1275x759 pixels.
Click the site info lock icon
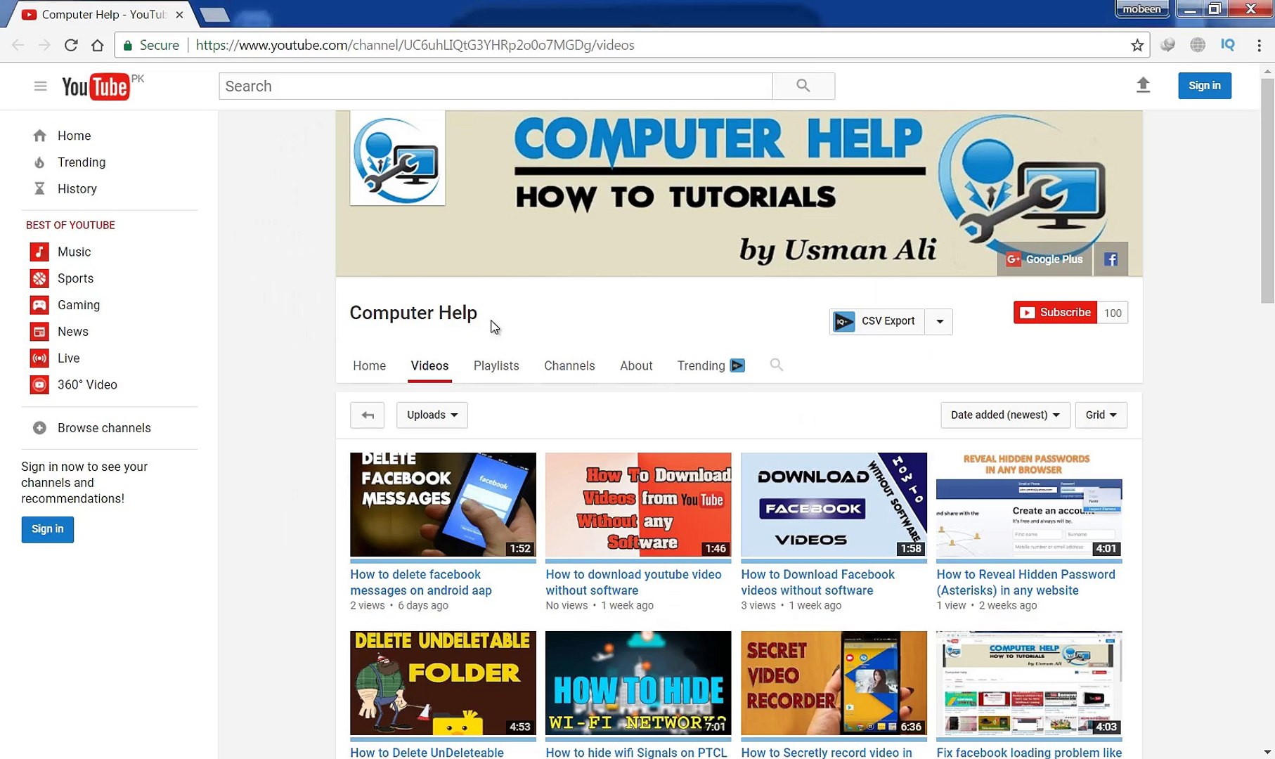click(128, 45)
